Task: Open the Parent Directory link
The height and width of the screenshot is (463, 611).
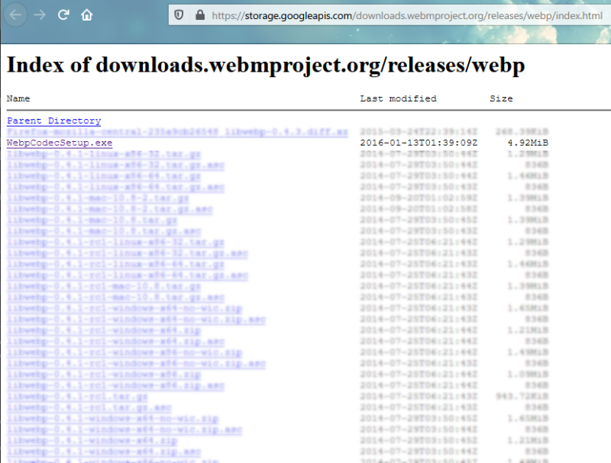Action: click(x=53, y=121)
